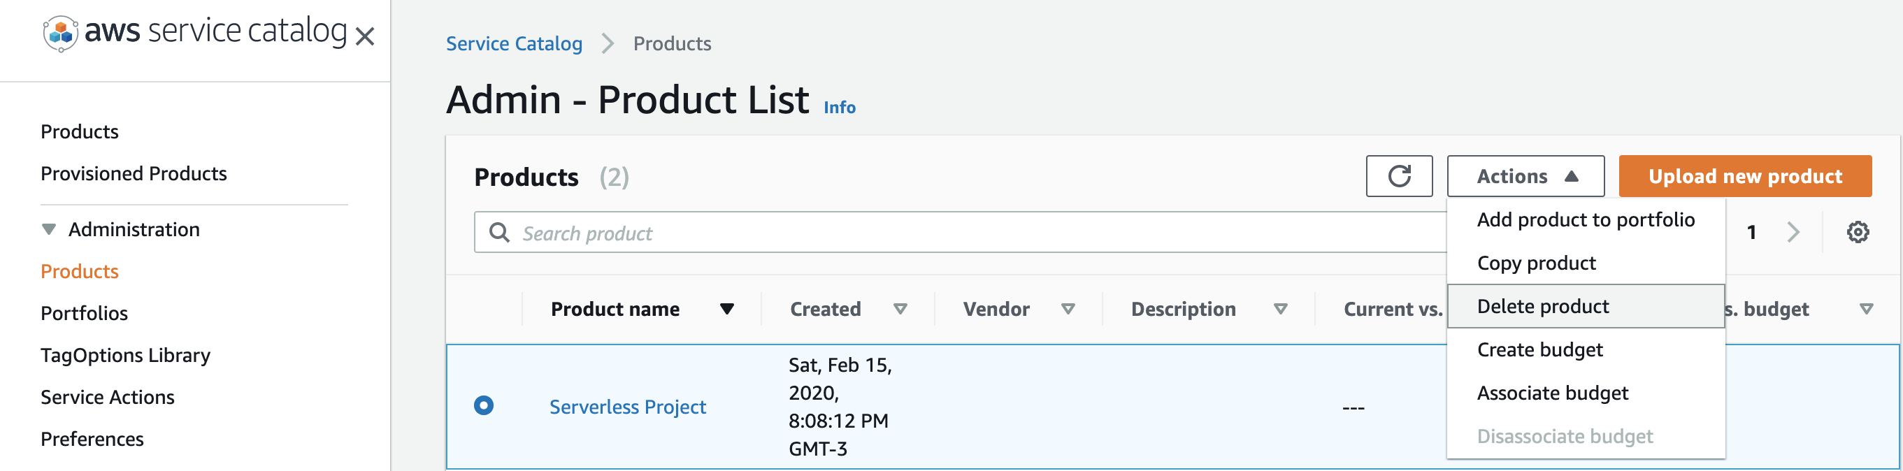
Task: Toggle the Actions dropdown
Action: (1525, 175)
